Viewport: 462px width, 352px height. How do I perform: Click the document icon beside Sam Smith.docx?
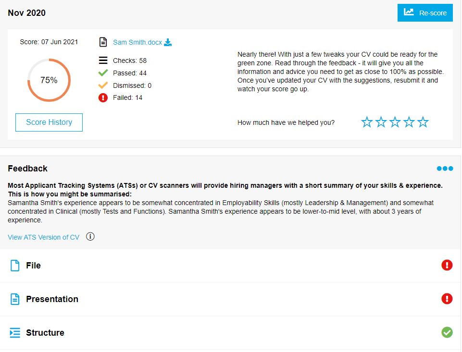(x=103, y=42)
